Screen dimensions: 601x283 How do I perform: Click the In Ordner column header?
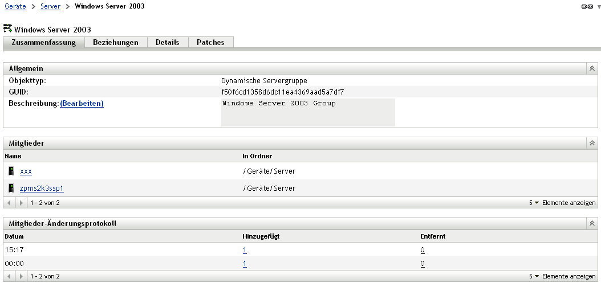pos(257,156)
